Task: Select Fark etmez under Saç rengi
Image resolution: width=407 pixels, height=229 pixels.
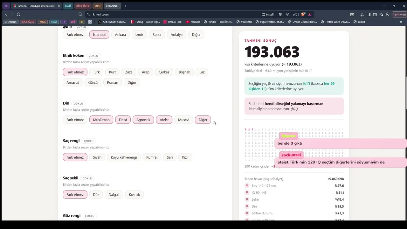Action: (75, 157)
